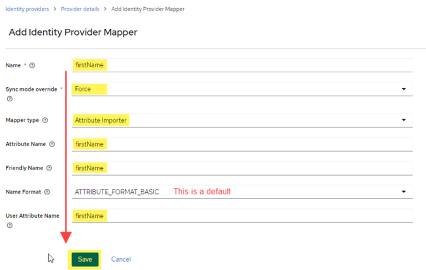Navigate to Provider details breadcrumb
This screenshot has height=270, width=426.
point(80,9)
